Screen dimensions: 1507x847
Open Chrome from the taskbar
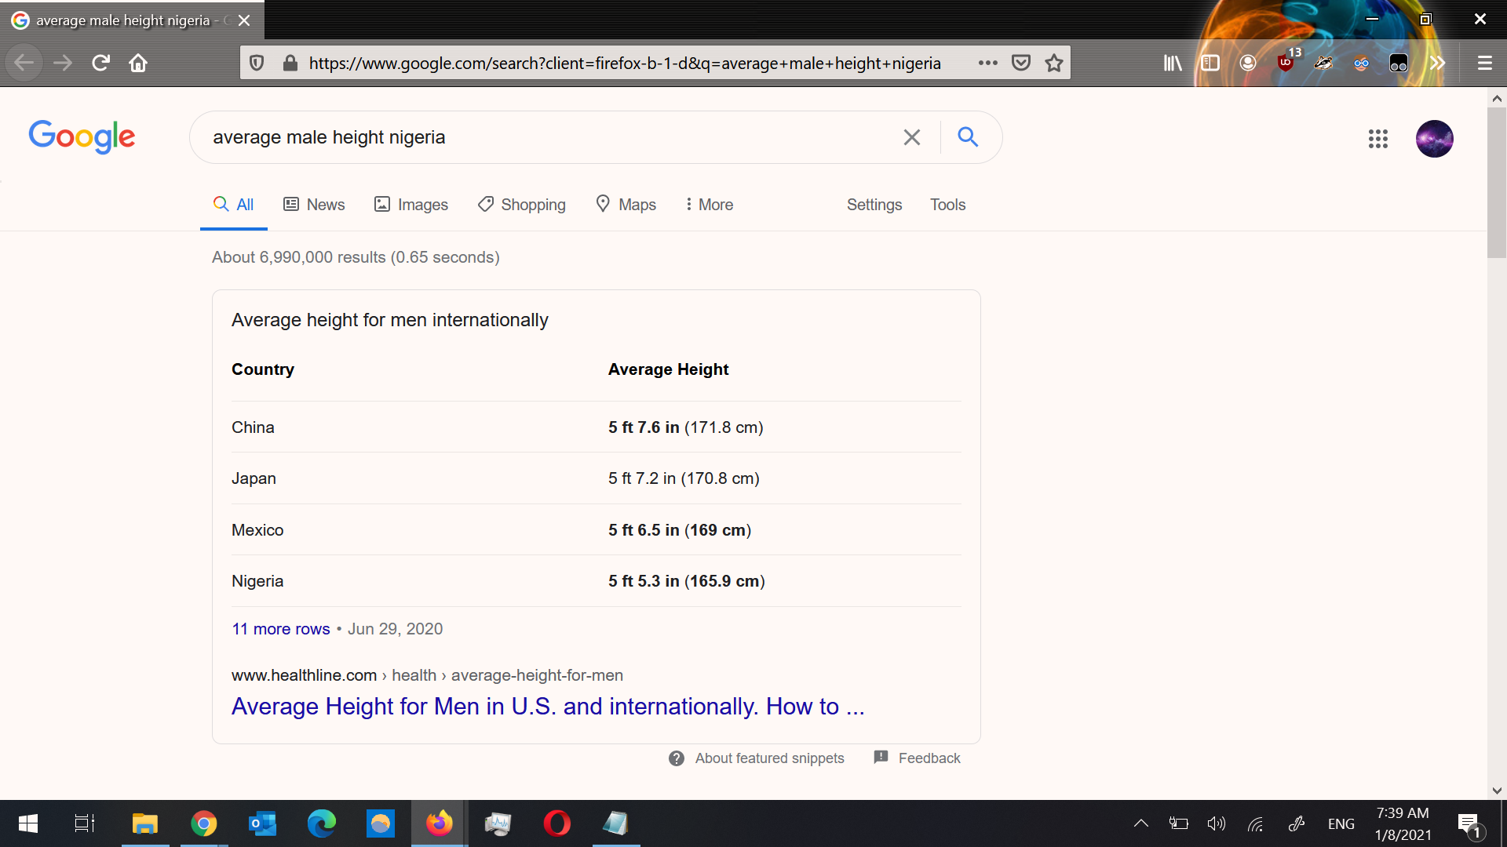pos(203,823)
